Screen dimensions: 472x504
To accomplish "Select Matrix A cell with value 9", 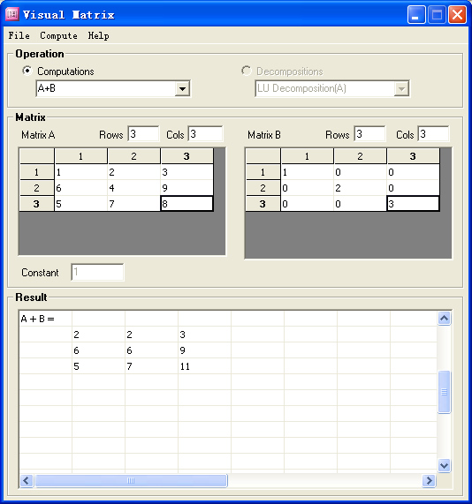I will (x=187, y=188).
